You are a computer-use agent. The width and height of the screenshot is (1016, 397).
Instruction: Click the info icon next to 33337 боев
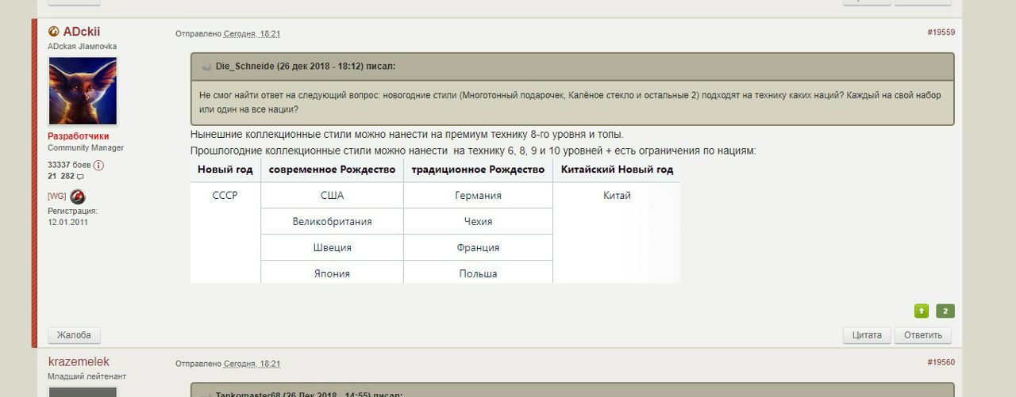click(x=98, y=165)
